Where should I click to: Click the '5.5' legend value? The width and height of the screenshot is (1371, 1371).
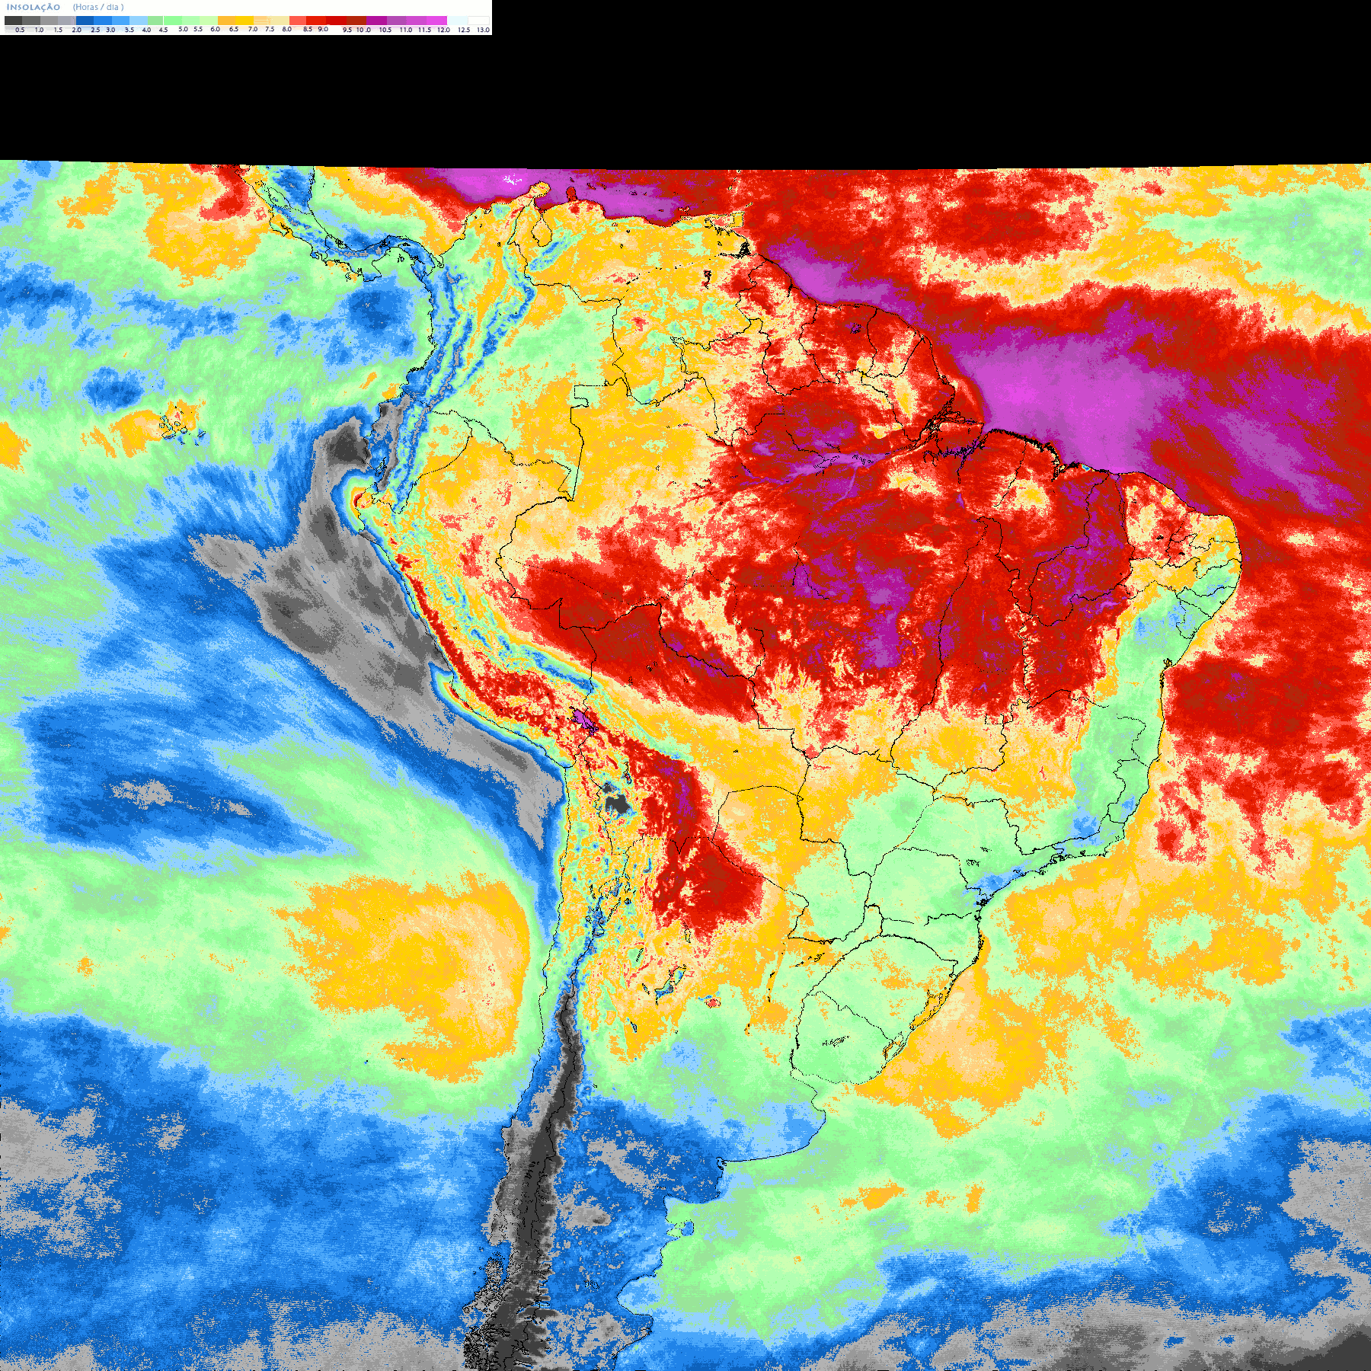click(x=198, y=29)
